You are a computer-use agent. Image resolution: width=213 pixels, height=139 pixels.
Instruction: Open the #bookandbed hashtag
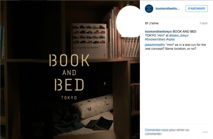point(155,39)
